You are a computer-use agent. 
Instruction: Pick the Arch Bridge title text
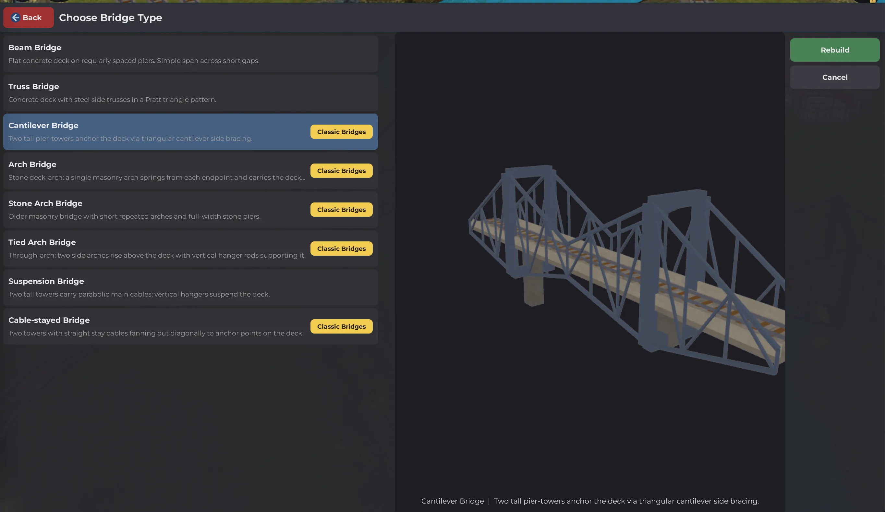(x=32, y=165)
